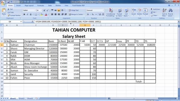Decrease Decimal places
The image size is (180, 101).
coord(103,14)
